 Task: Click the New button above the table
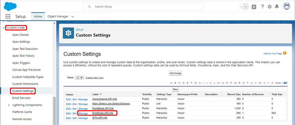pyautogui.click(x=175, y=89)
